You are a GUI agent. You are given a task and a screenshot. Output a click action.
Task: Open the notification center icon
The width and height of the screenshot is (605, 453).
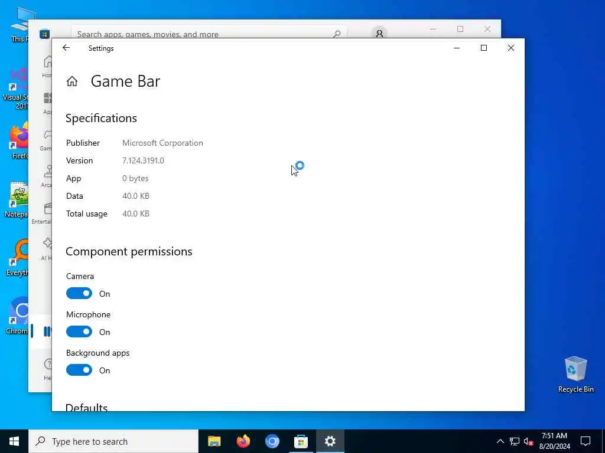tap(586, 441)
